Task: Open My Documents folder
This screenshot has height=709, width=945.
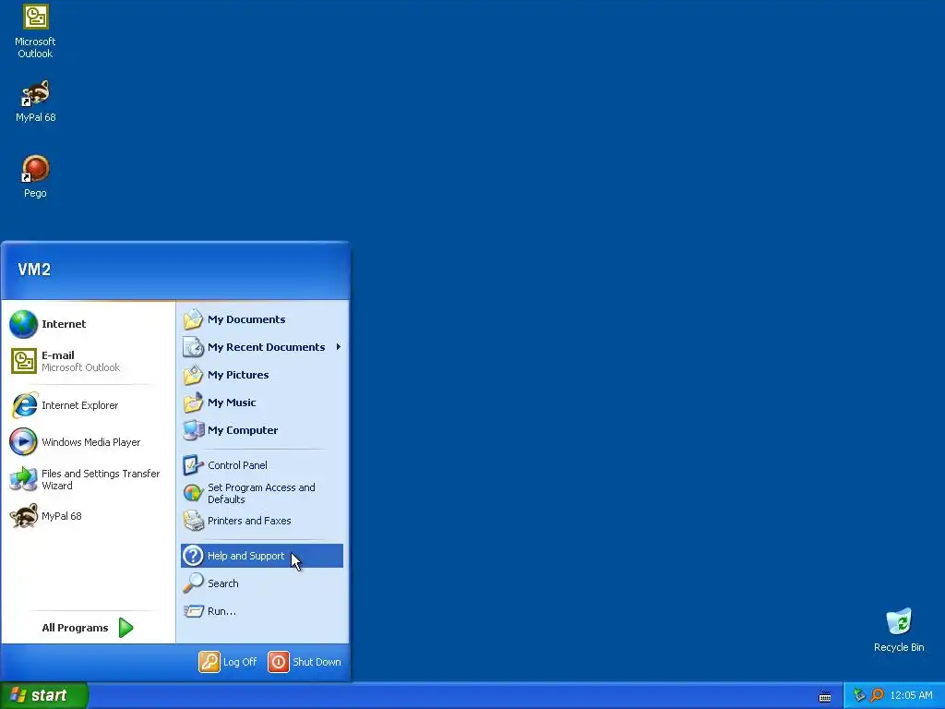Action: (261, 319)
